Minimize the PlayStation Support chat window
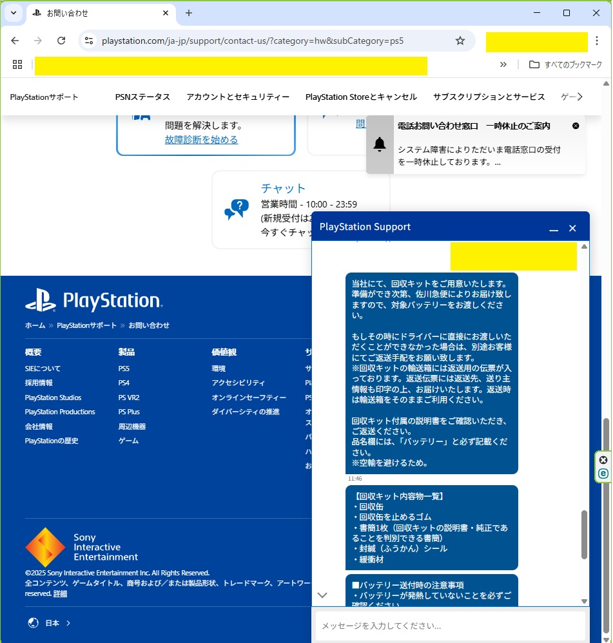Screen dimensions: 613x643 point(553,229)
